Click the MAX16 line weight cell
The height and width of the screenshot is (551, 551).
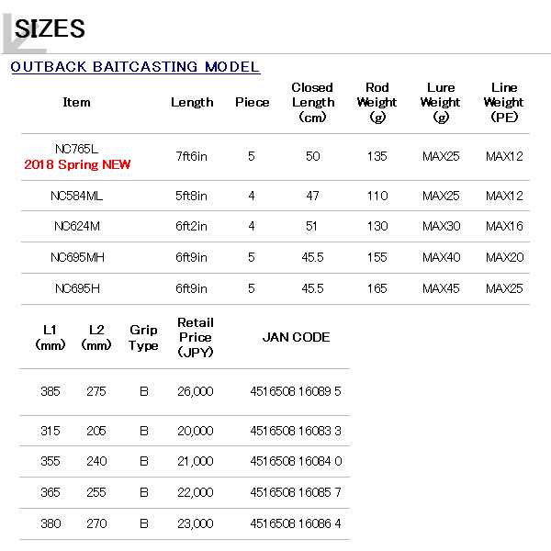click(x=504, y=226)
